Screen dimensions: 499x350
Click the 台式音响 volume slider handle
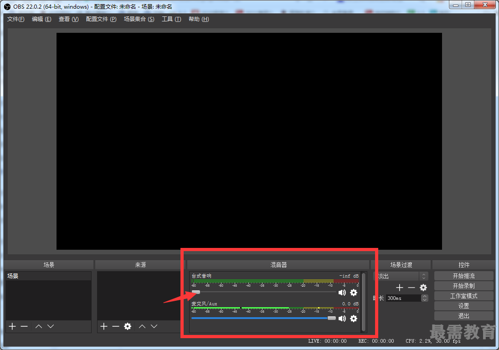[196, 292]
